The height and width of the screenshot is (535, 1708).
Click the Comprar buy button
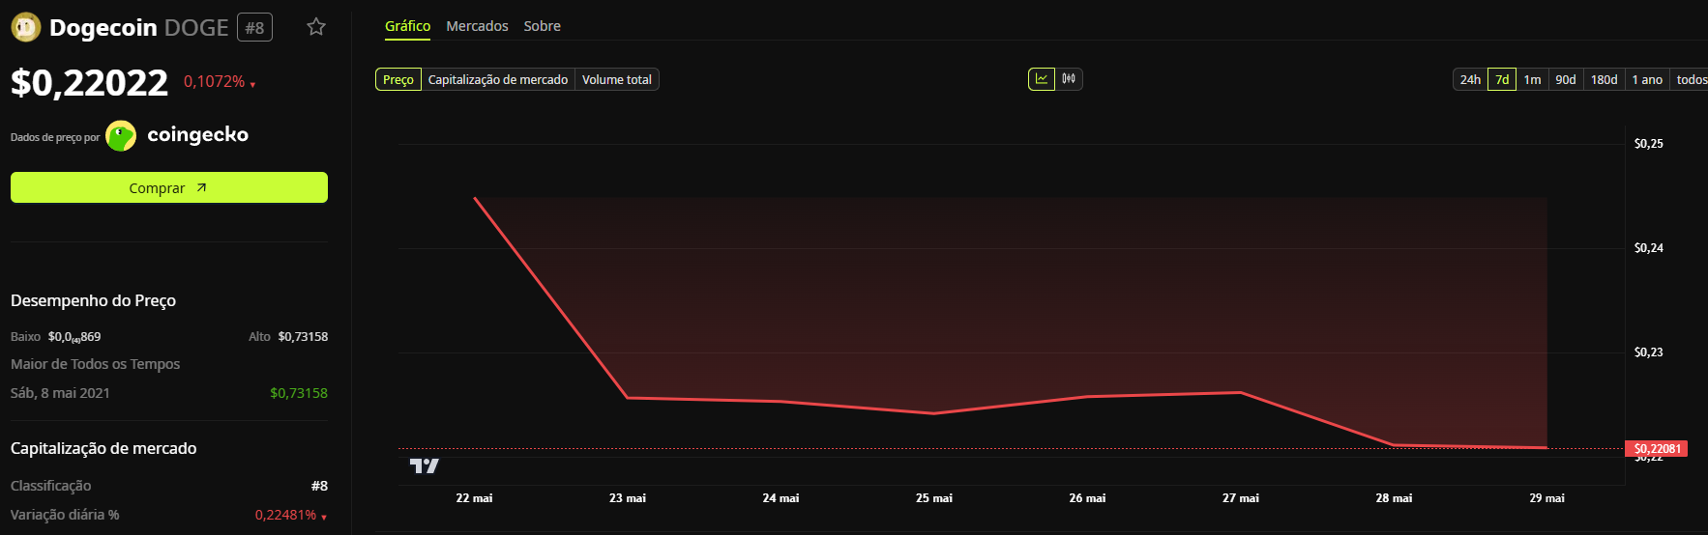[169, 187]
